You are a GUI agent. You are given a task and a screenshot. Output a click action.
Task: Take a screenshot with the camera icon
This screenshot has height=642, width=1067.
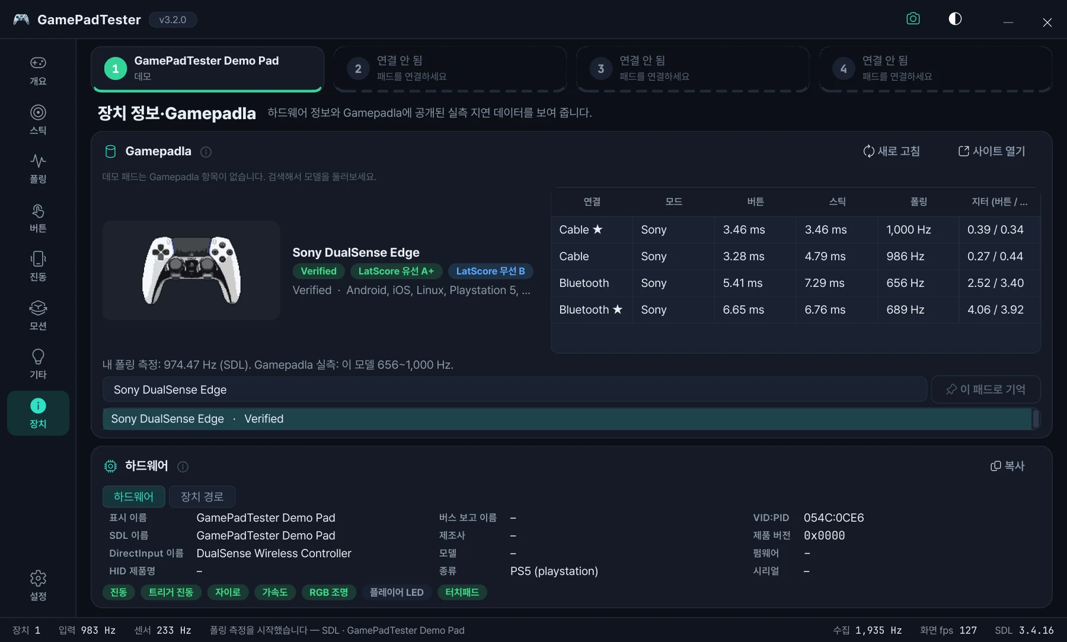(913, 19)
